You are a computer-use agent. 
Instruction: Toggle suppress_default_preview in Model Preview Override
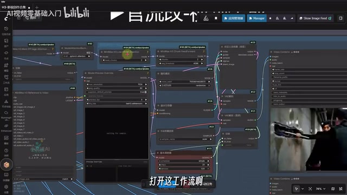(x=117, y=92)
